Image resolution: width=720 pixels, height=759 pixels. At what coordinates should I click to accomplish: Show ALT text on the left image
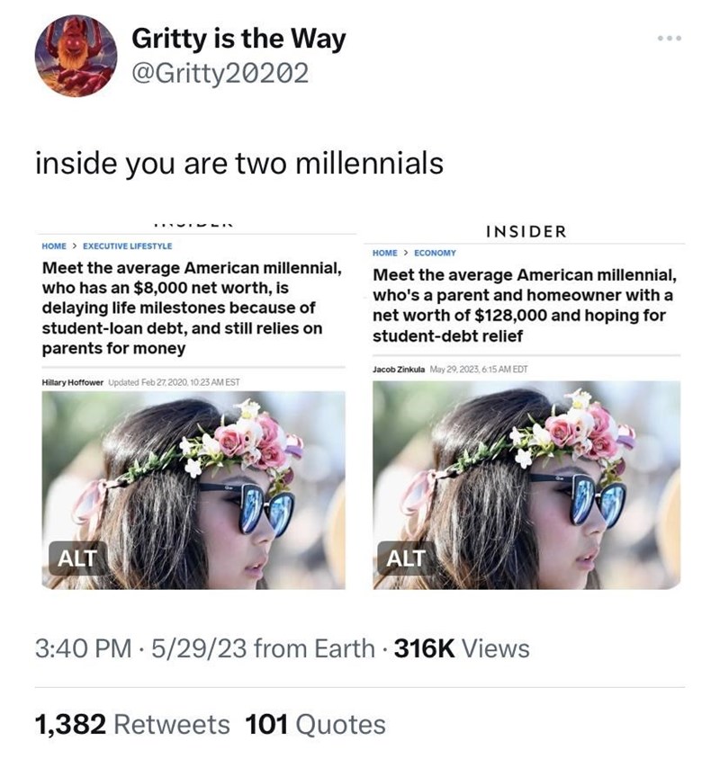(x=76, y=558)
